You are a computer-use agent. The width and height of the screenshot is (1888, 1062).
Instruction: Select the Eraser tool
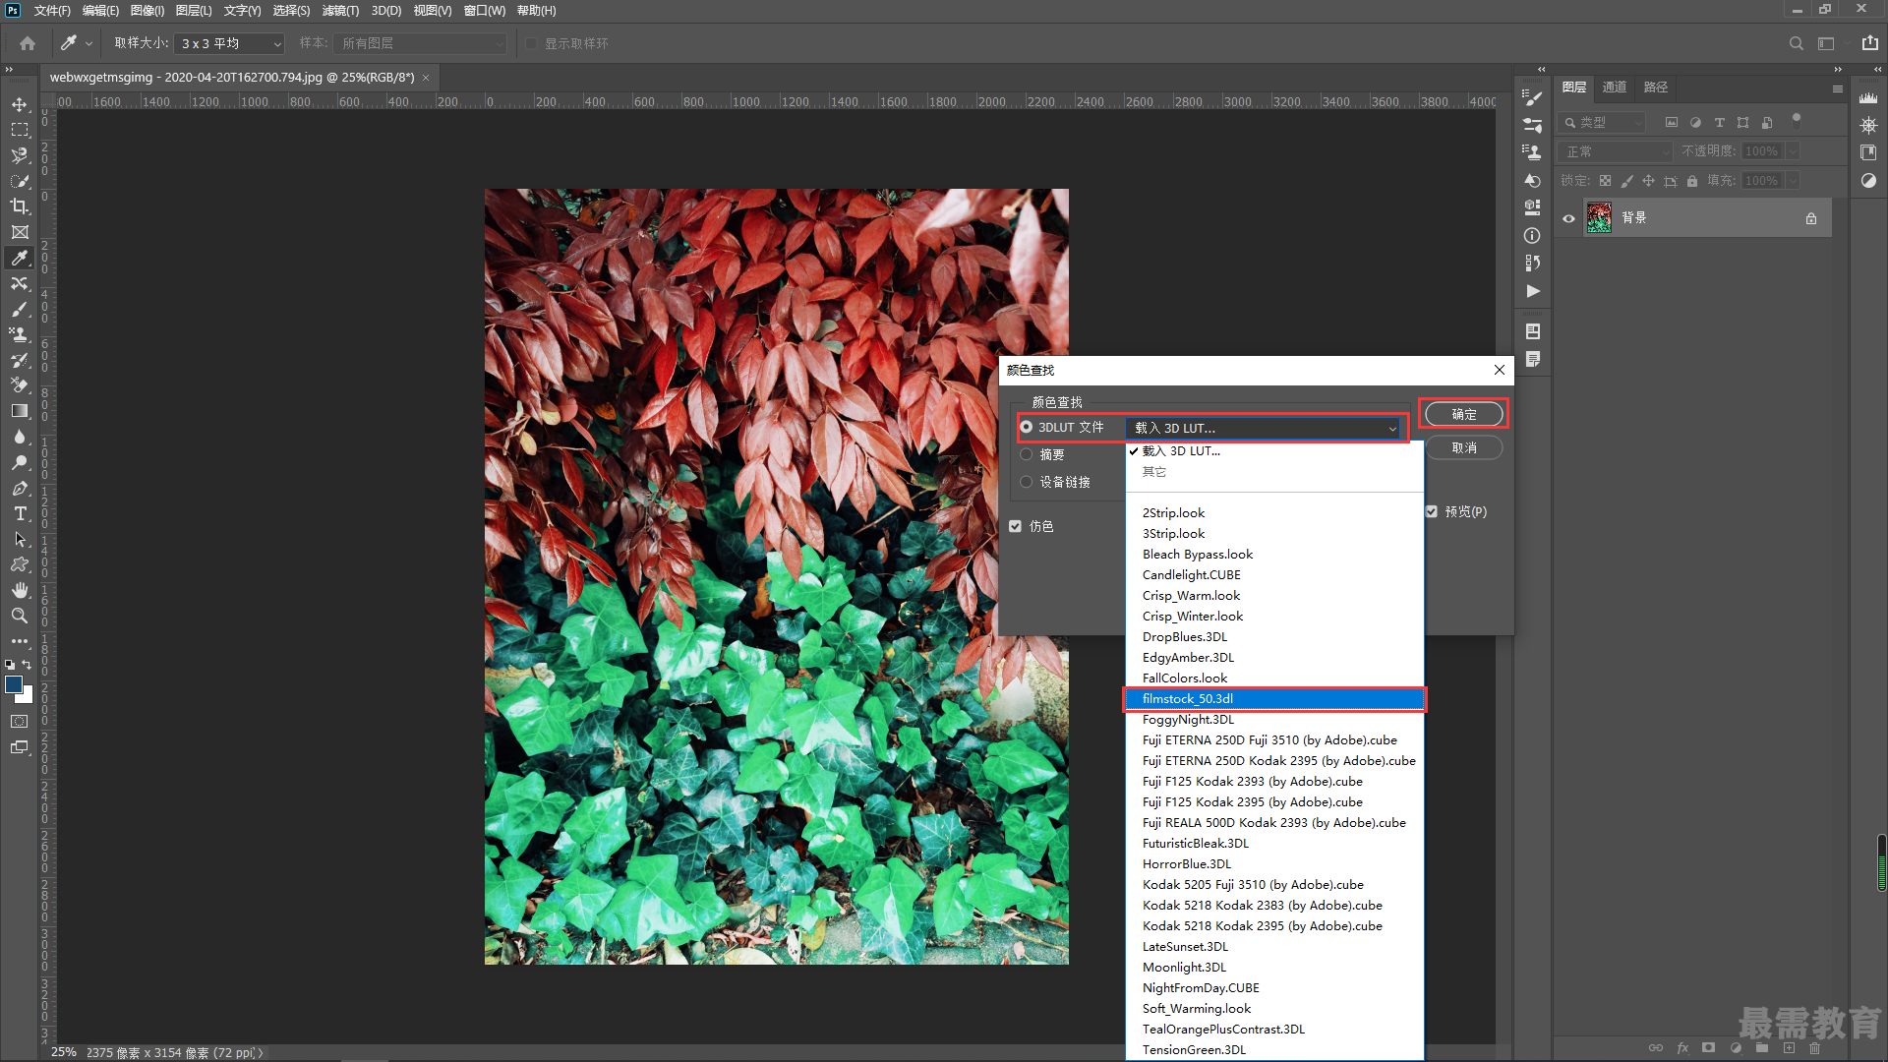(x=20, y=385)
